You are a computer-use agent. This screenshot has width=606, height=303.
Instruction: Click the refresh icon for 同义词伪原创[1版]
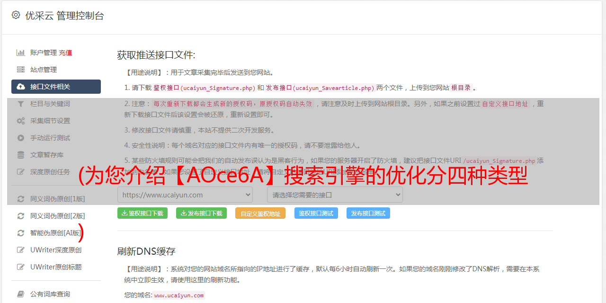coord(20,199)
